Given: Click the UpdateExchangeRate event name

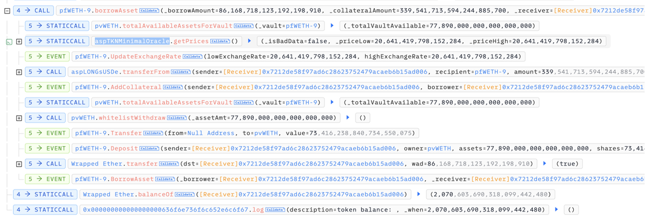Looking at the screenshot, I should point(146,56).
